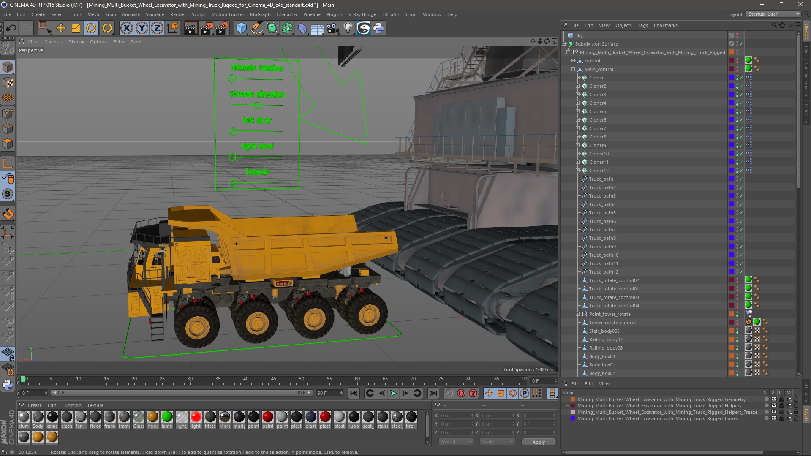Click Record Active Objects button
Viewport: 811px width, 456px height.
click(449, 393)
